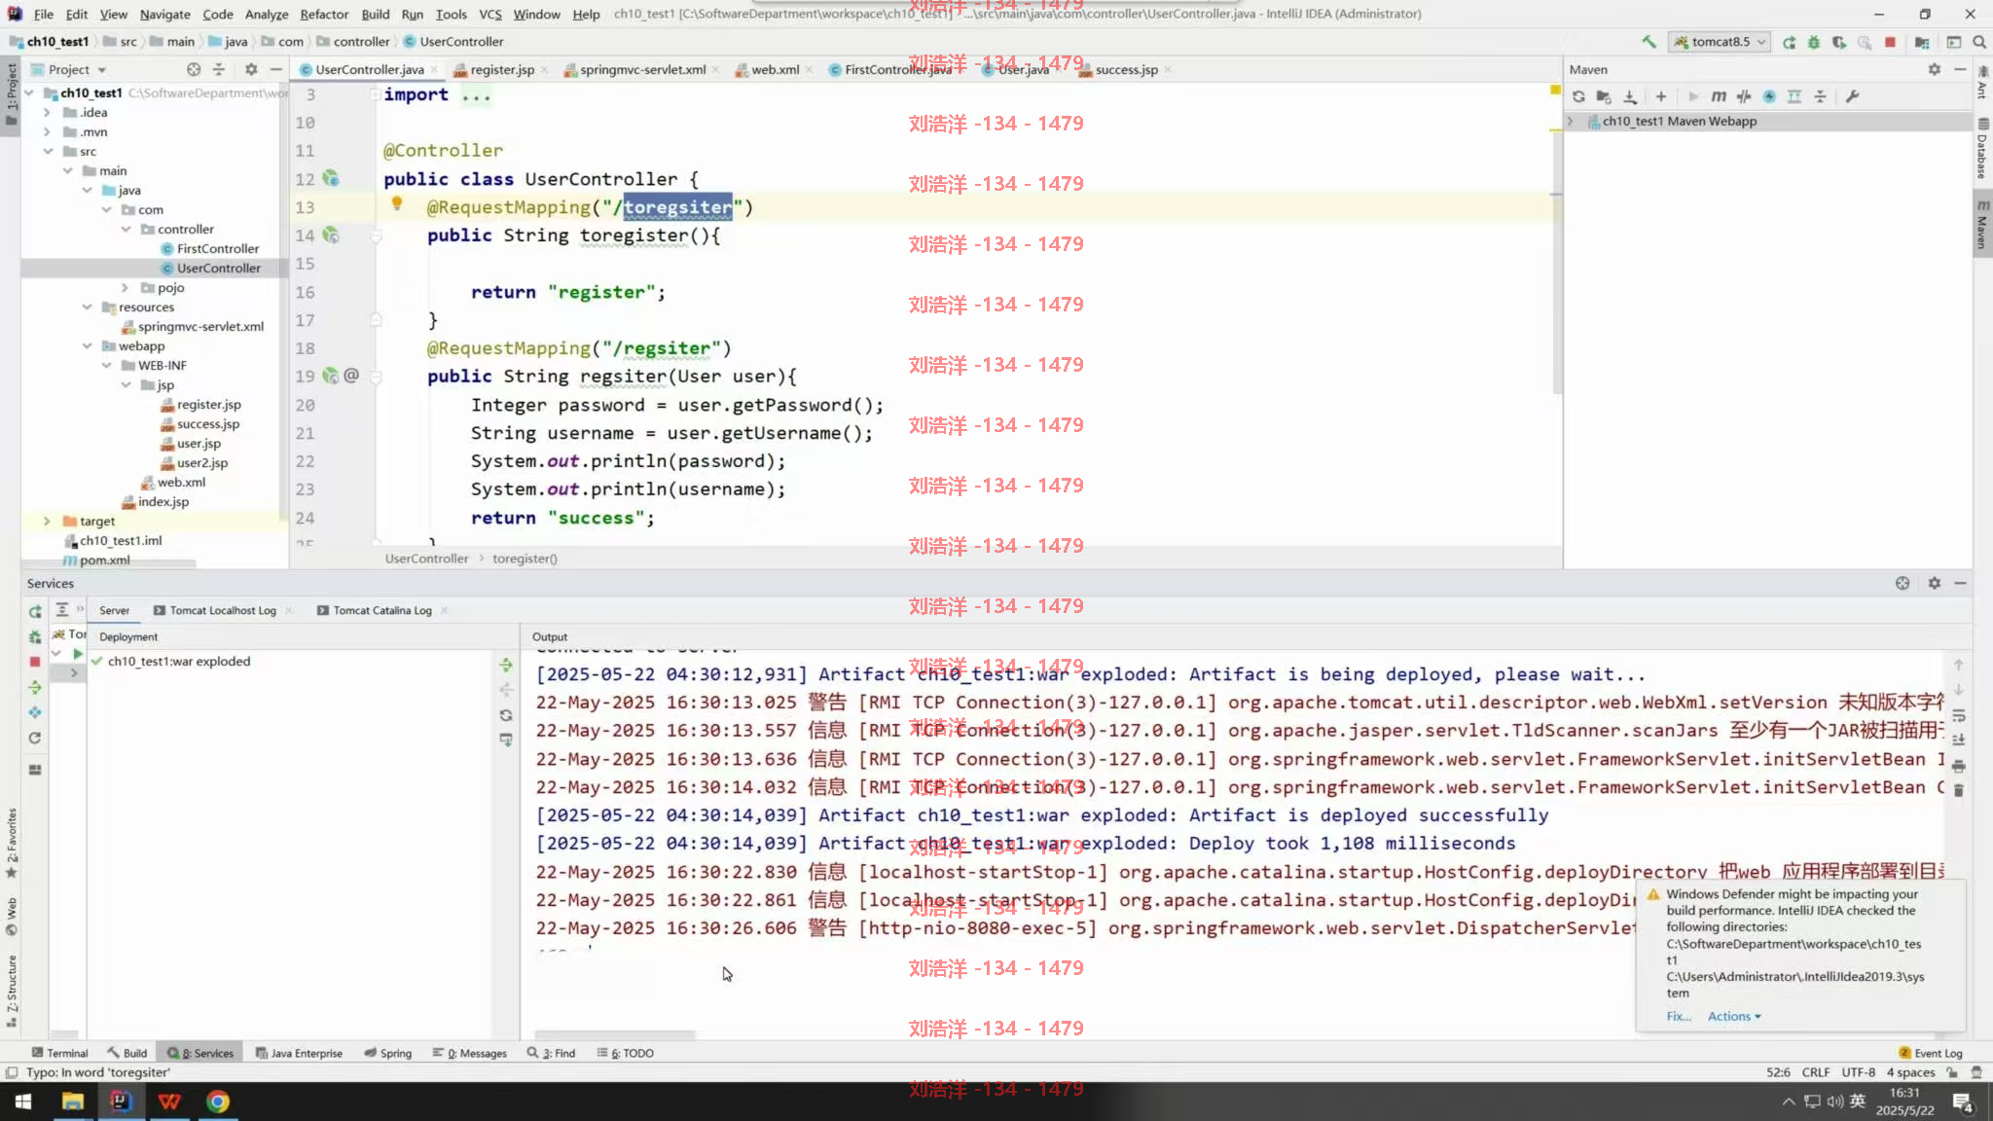Click the red Stop icon in top toolbar

pos(1890,42)
